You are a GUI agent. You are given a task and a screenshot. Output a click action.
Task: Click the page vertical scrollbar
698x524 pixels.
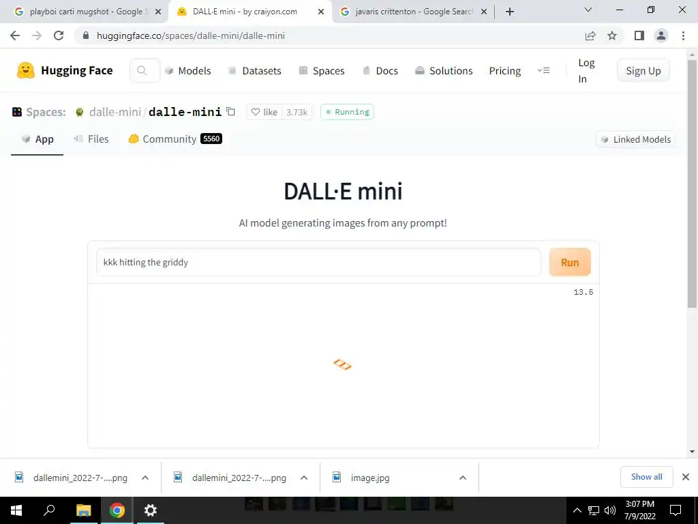[693, 184]
